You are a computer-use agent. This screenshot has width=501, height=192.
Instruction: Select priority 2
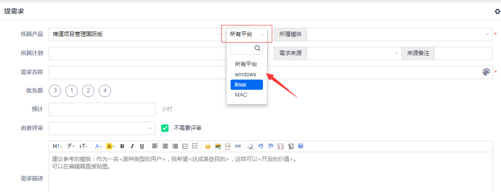[88, 91]
